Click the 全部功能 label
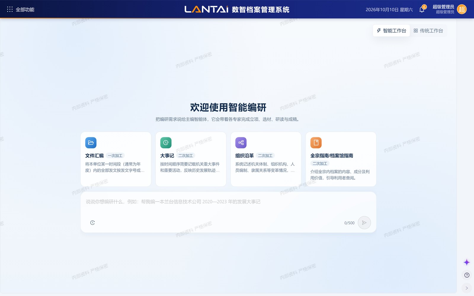The height and width of the screenshot is (296, 474). 25,9
